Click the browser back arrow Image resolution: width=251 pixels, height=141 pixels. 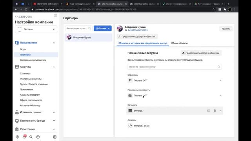(x=16, y=9)
